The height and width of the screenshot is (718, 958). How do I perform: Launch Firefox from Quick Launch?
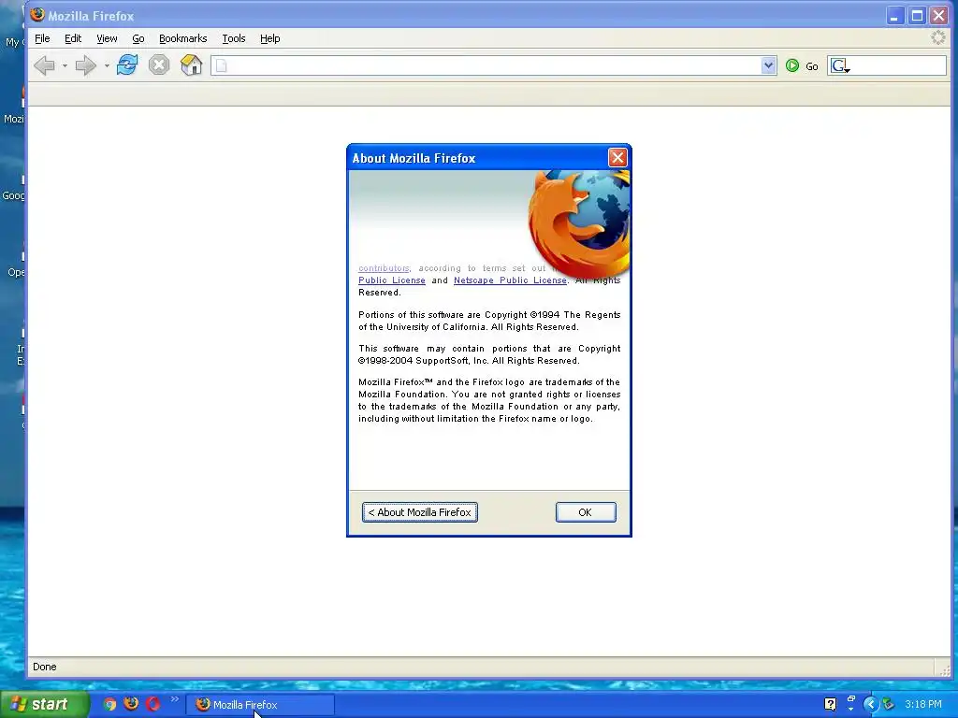(131, 704)
